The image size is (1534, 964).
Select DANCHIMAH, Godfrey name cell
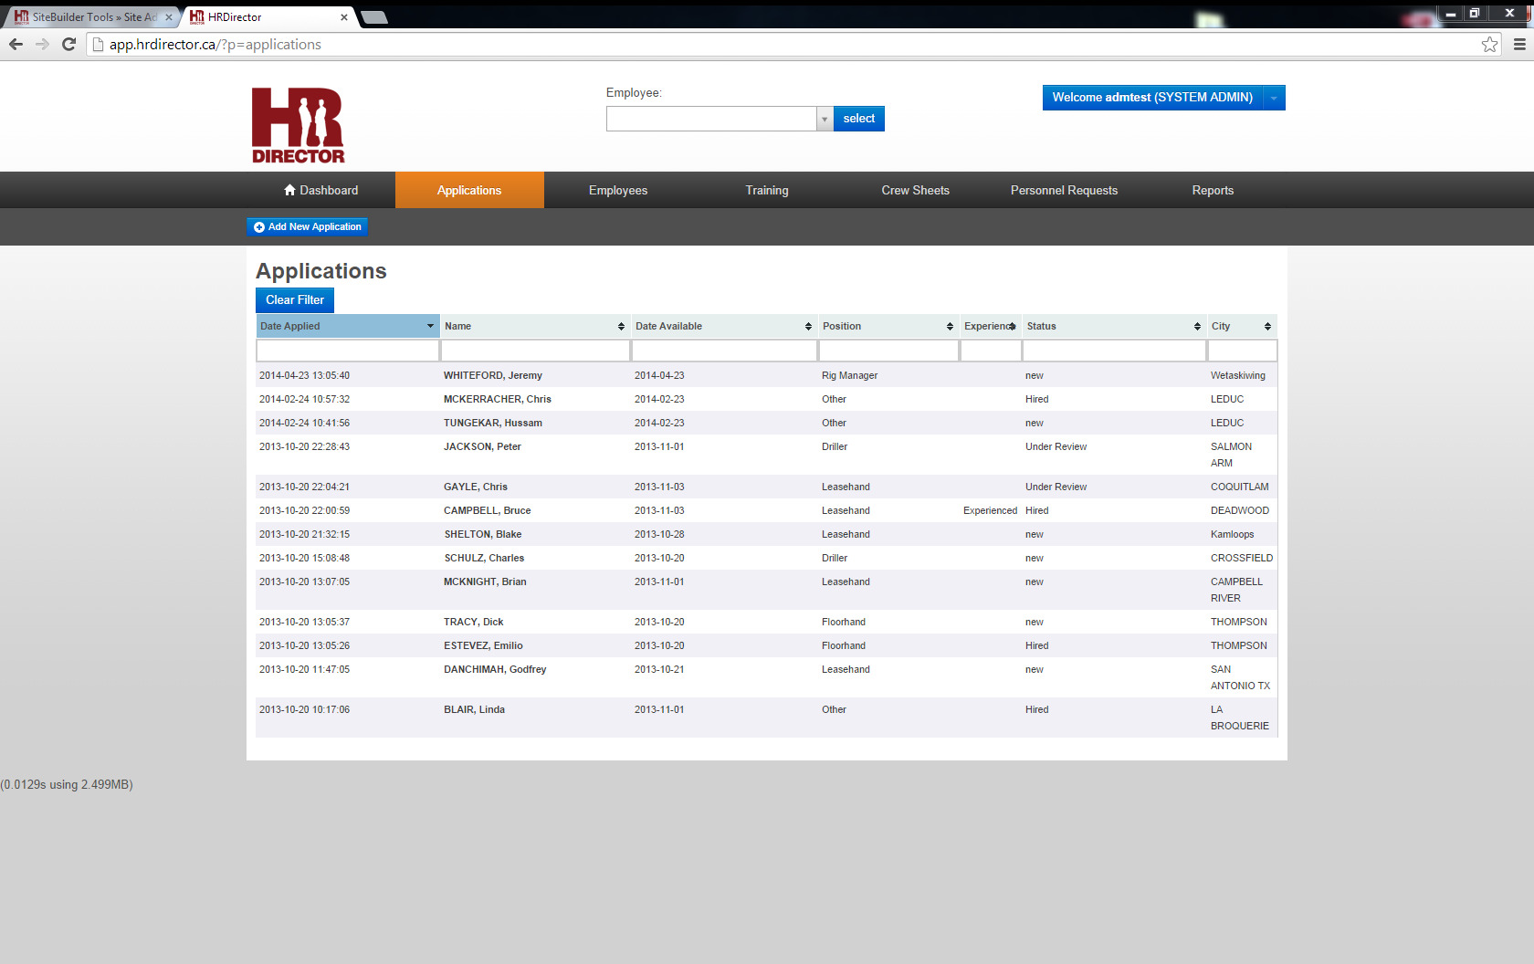click(495, 669)
